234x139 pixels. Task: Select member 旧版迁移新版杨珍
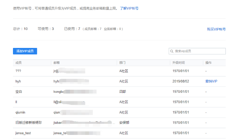click(x=29, y=123)
